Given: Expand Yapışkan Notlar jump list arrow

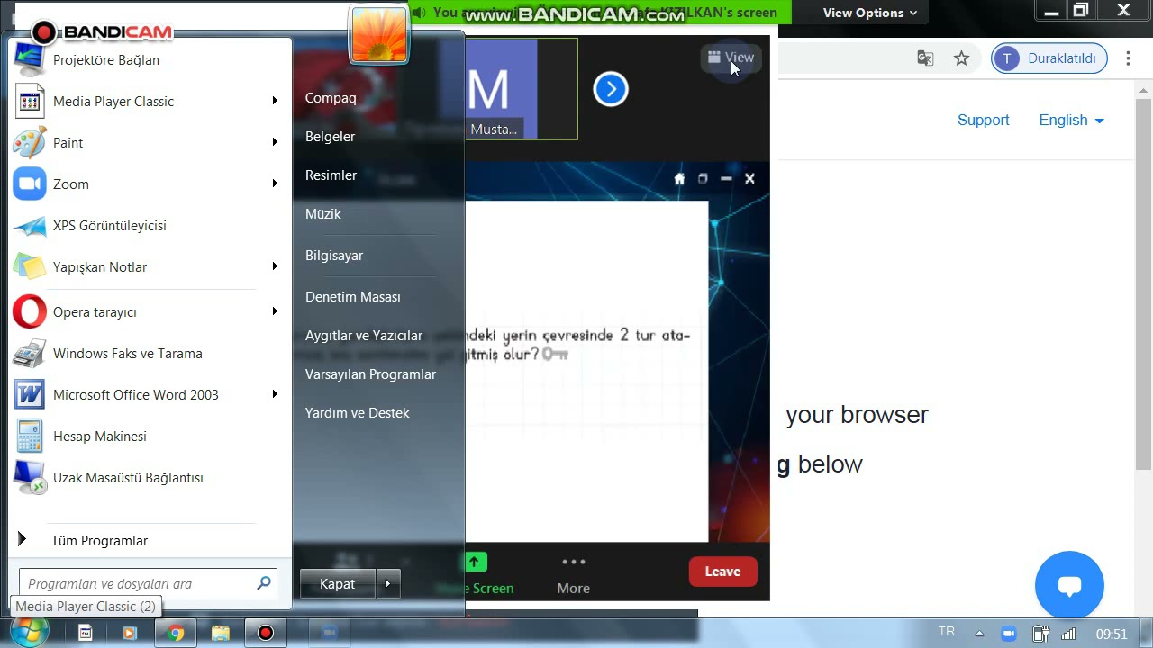Looking at the screenshot, I should tap(275, 266).
